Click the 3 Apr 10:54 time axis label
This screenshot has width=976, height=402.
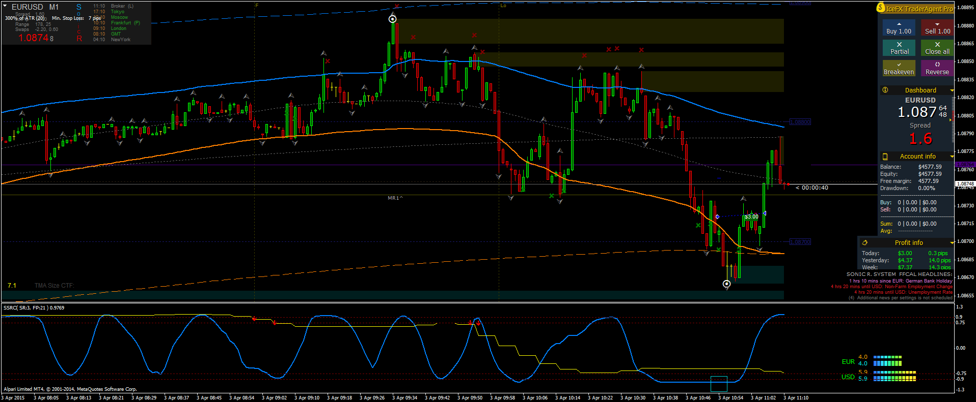coord(730,398)
